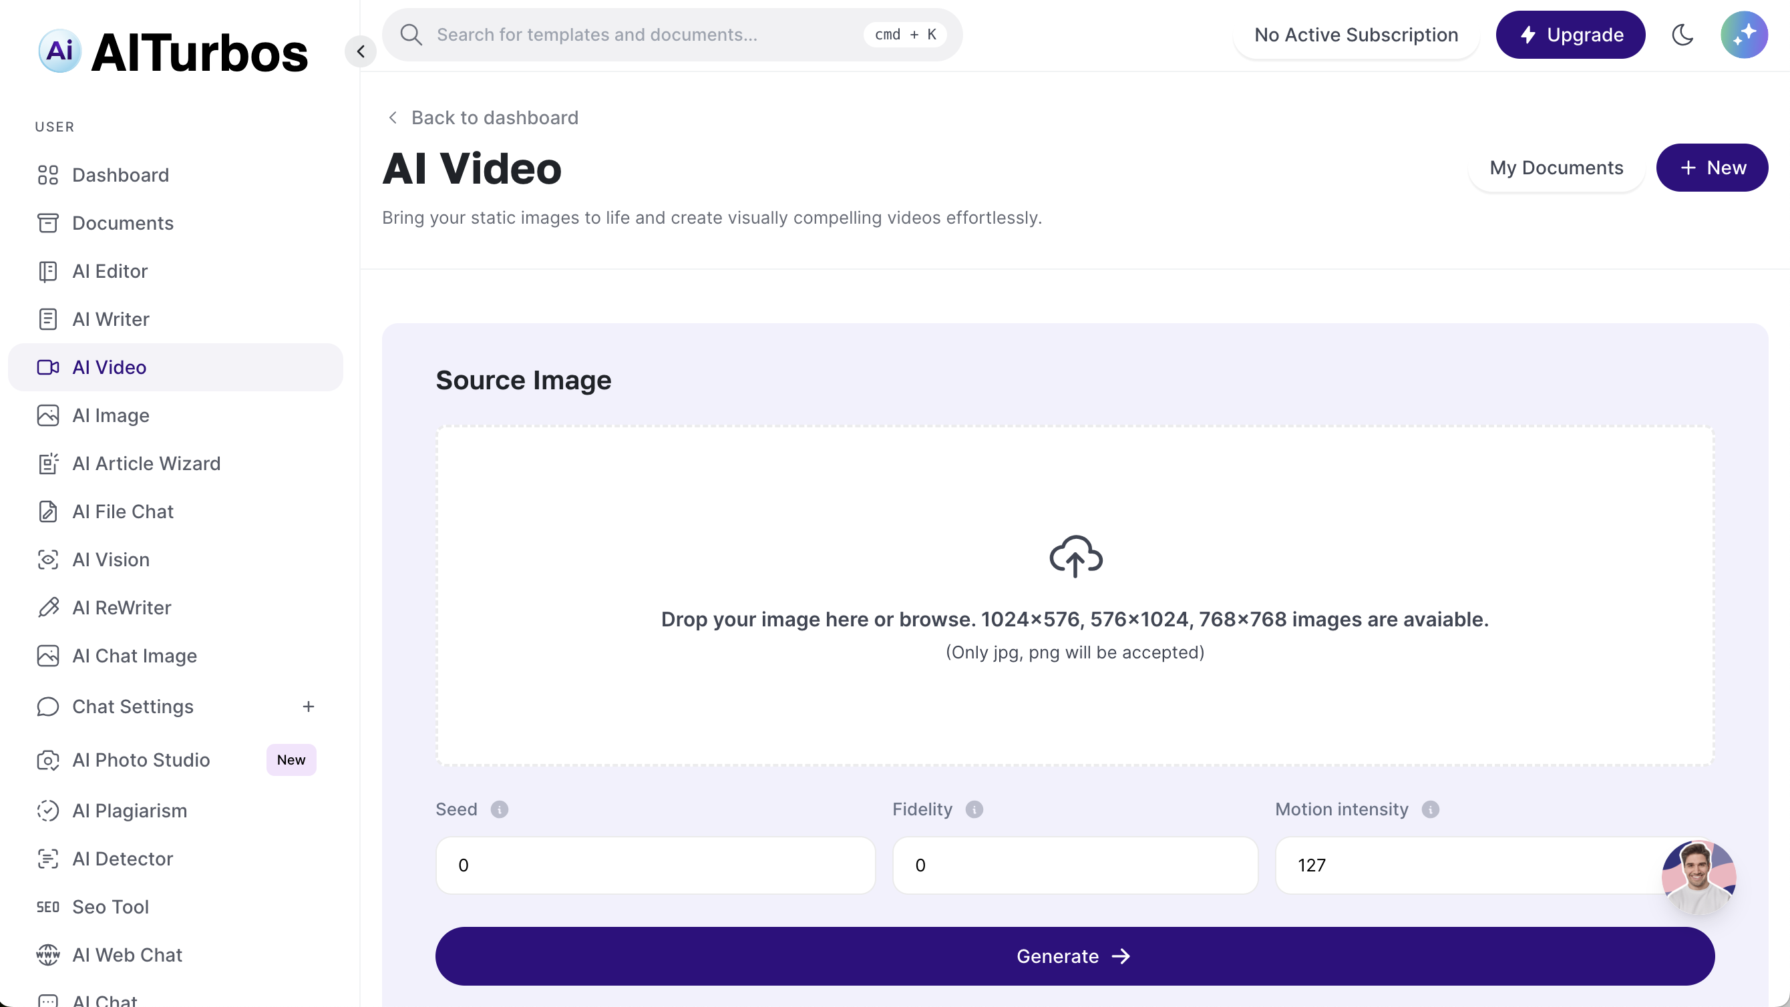Image resolution: width=1790 pixels, height=1007 pixels.
Task: Open the Seed info tooltip icon
Action: [x=499, y=809]
